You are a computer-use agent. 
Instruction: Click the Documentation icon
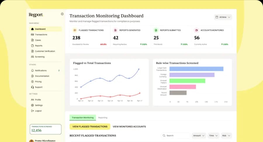(x=32, y=76)
